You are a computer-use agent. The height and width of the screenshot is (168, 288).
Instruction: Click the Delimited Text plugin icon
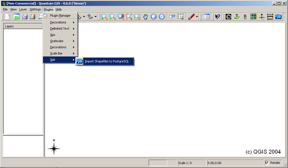click(x=237, y=17)
